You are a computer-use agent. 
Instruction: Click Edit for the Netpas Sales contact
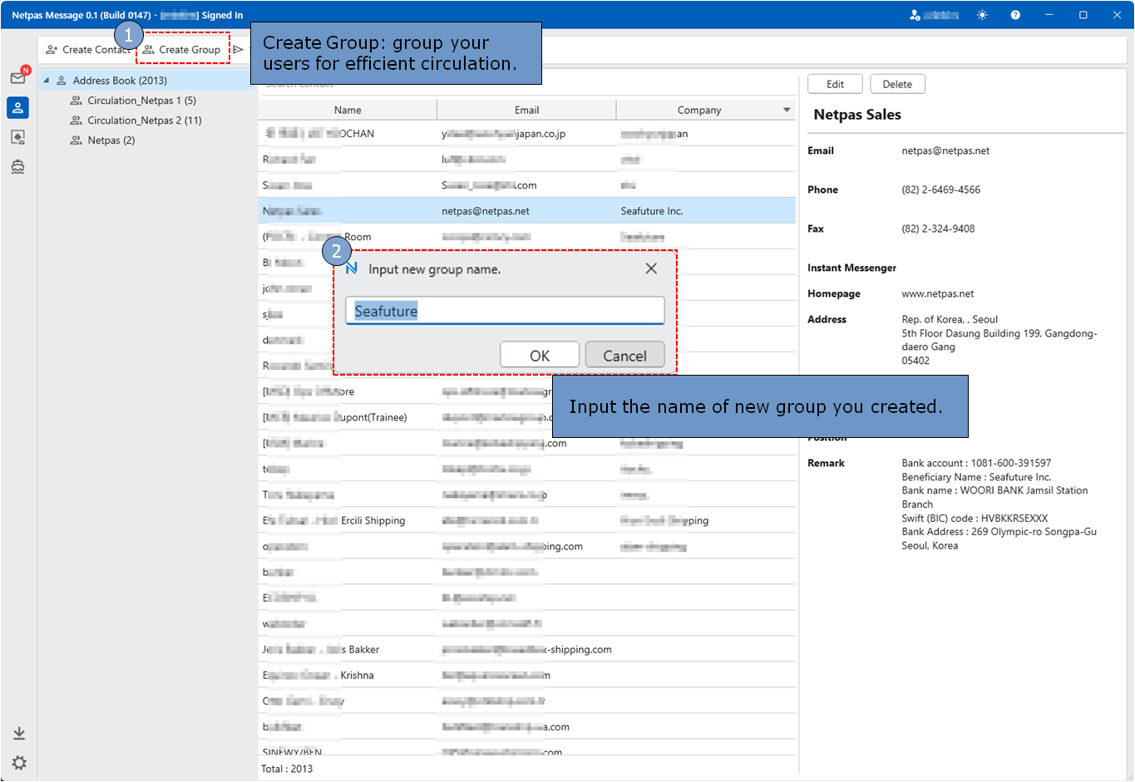(x=835, y=84)
